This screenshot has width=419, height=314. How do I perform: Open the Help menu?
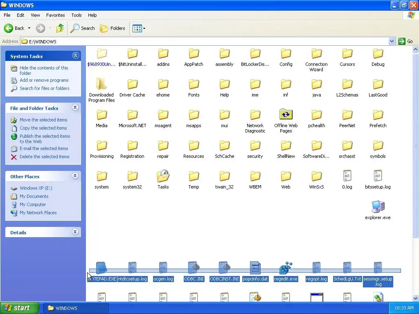coord(92,15)
